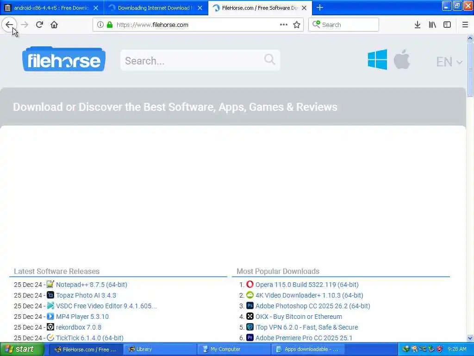Click the page scrollbar up arrow

pos(470,38)
